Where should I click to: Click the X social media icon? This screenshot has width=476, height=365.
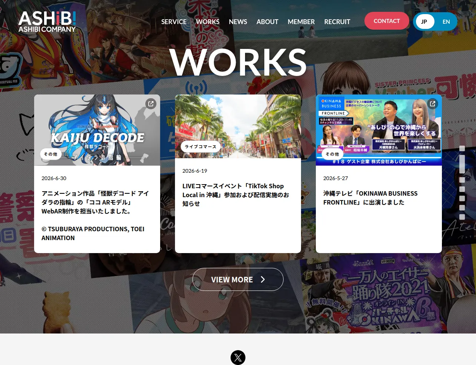point(238,358)
